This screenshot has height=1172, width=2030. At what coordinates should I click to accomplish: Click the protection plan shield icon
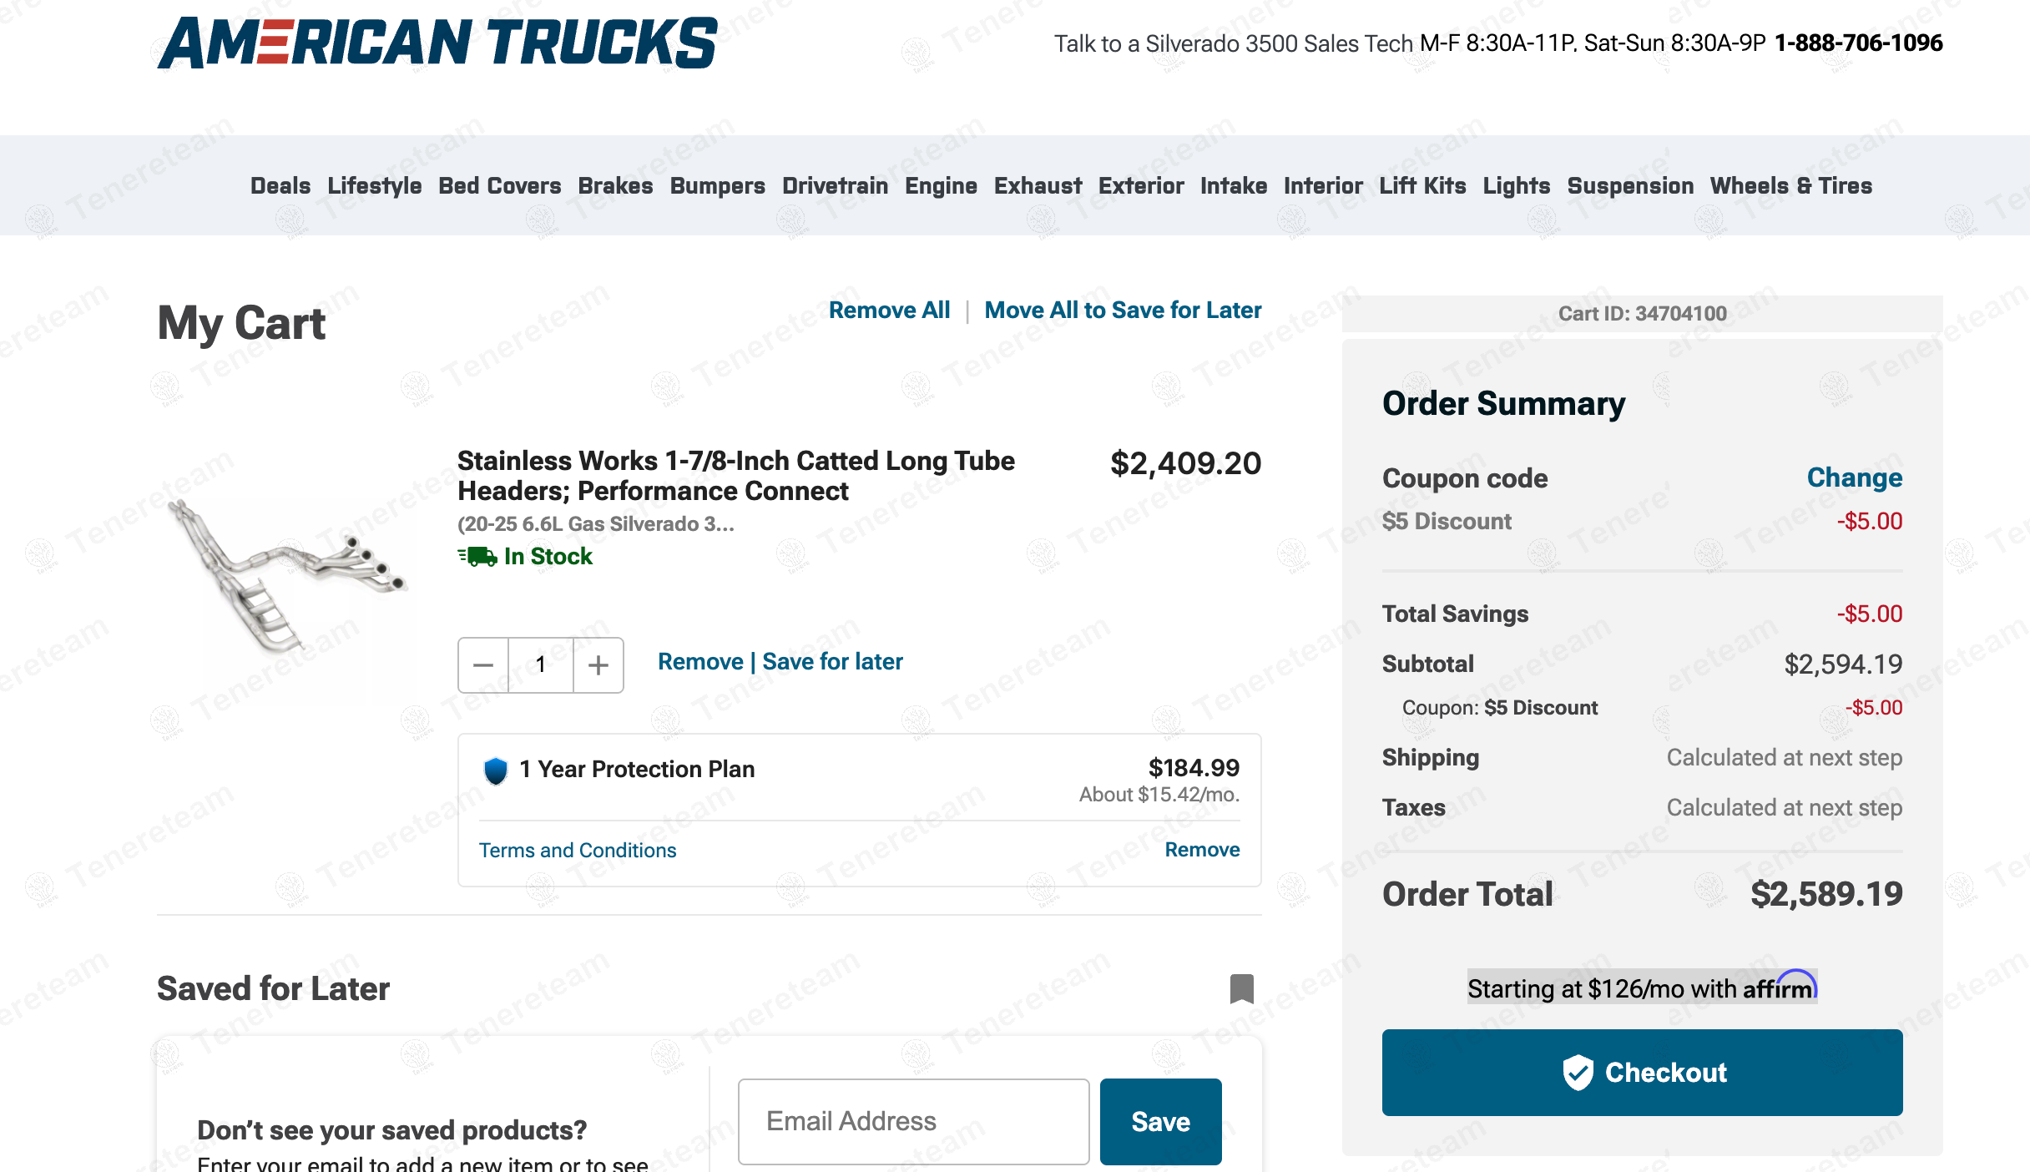tap(496, 770)
